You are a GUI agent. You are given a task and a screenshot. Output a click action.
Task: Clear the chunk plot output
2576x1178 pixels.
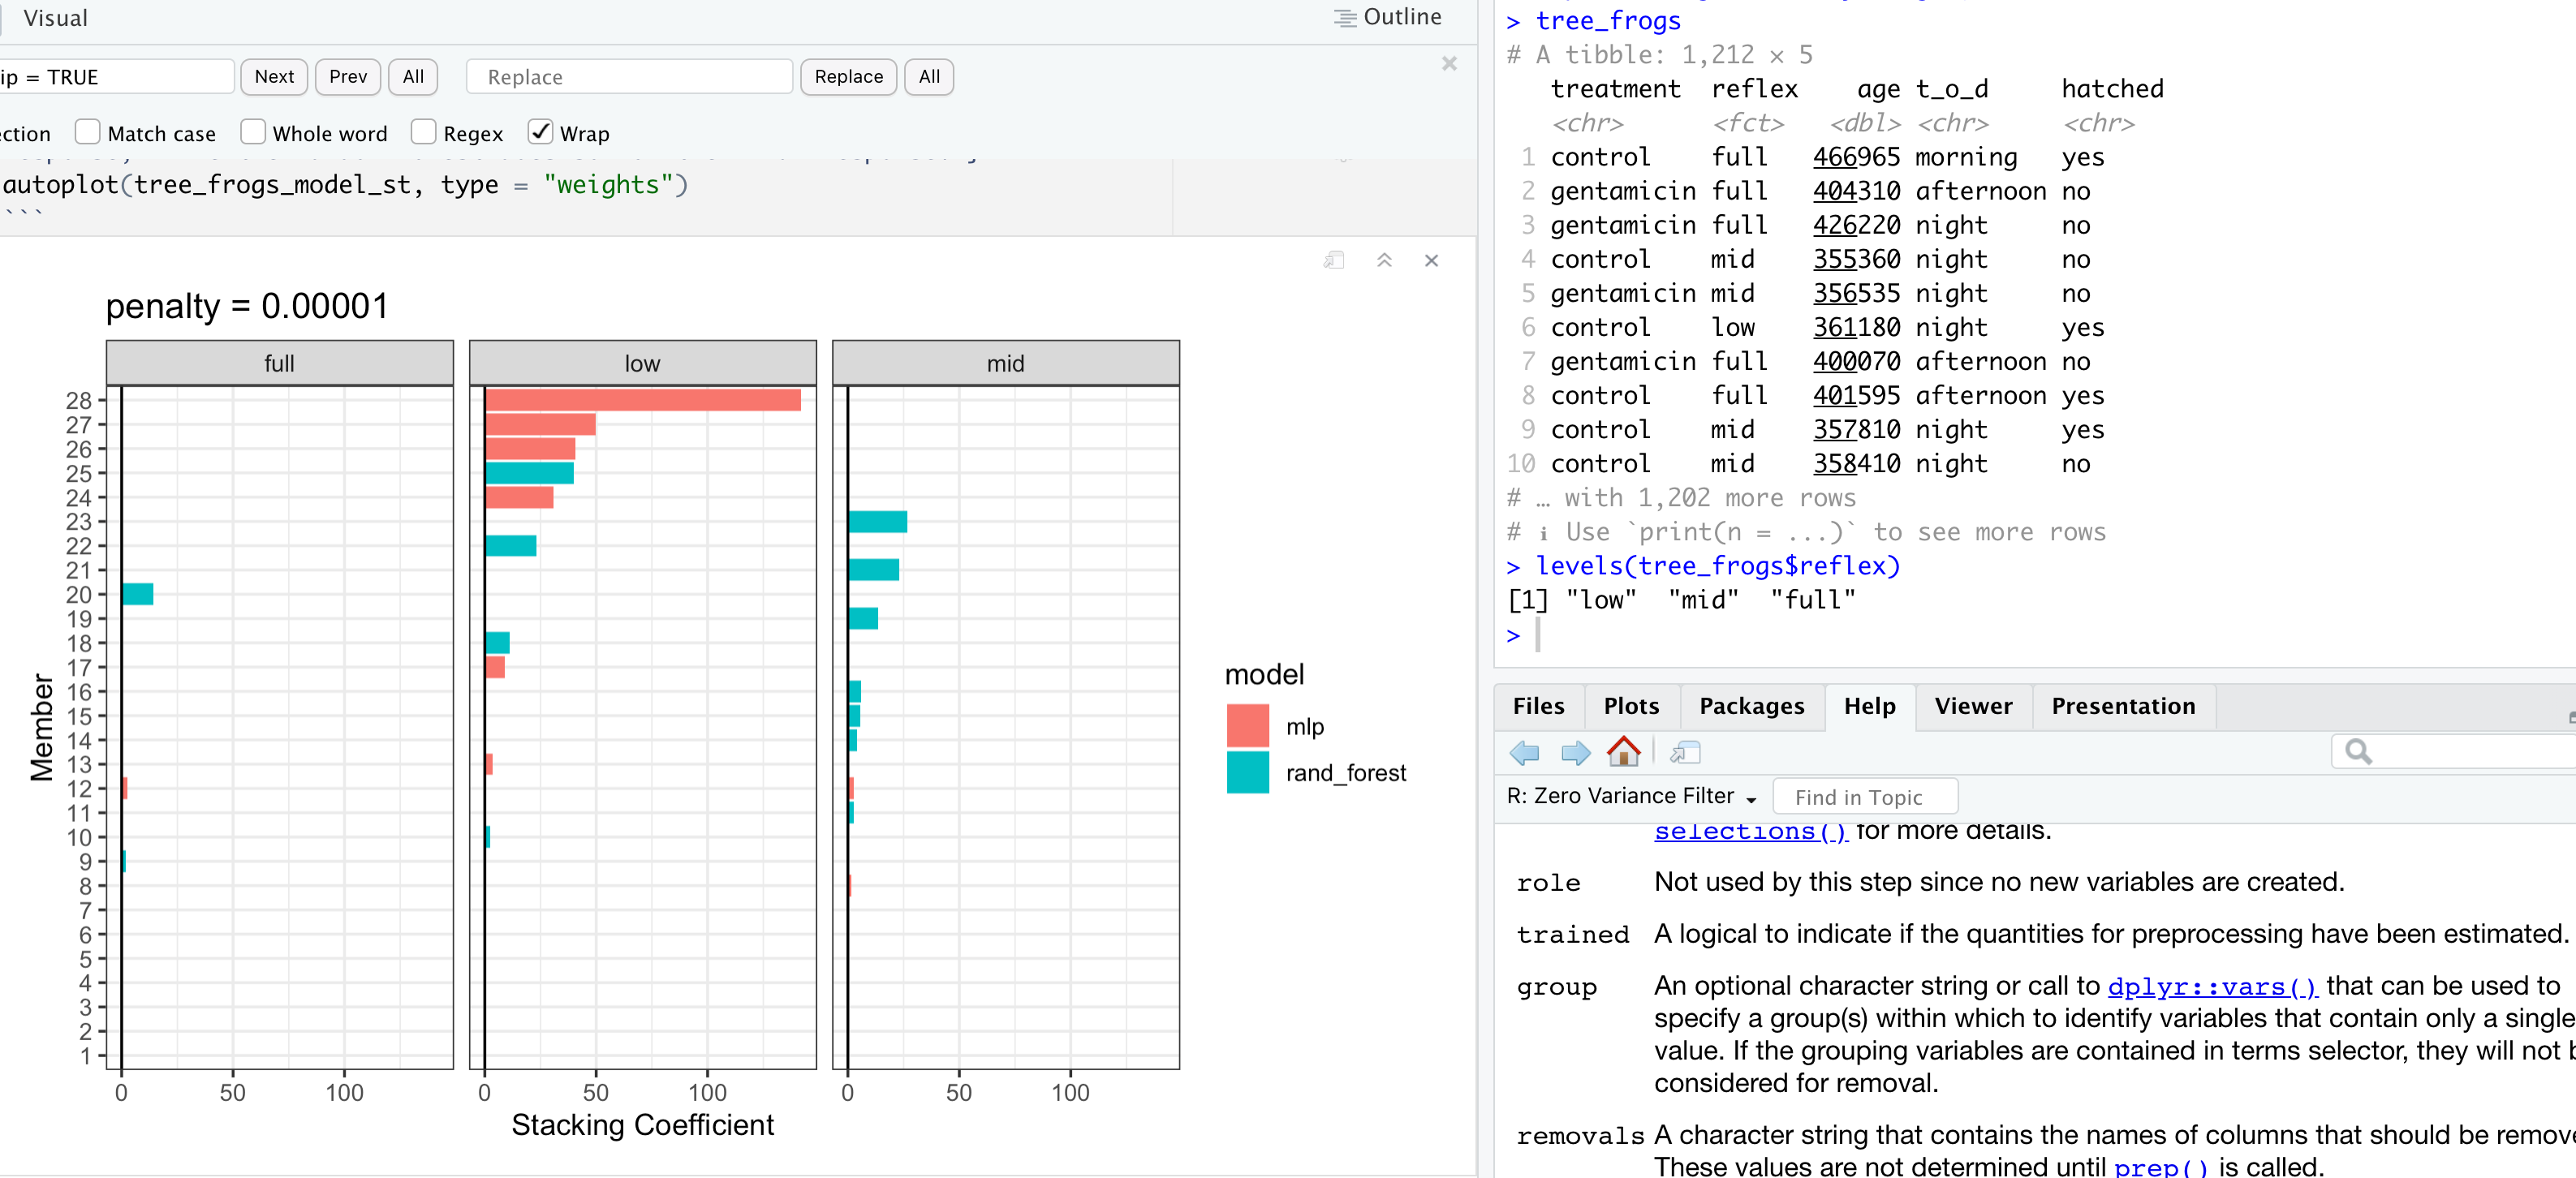[1431, 260]
